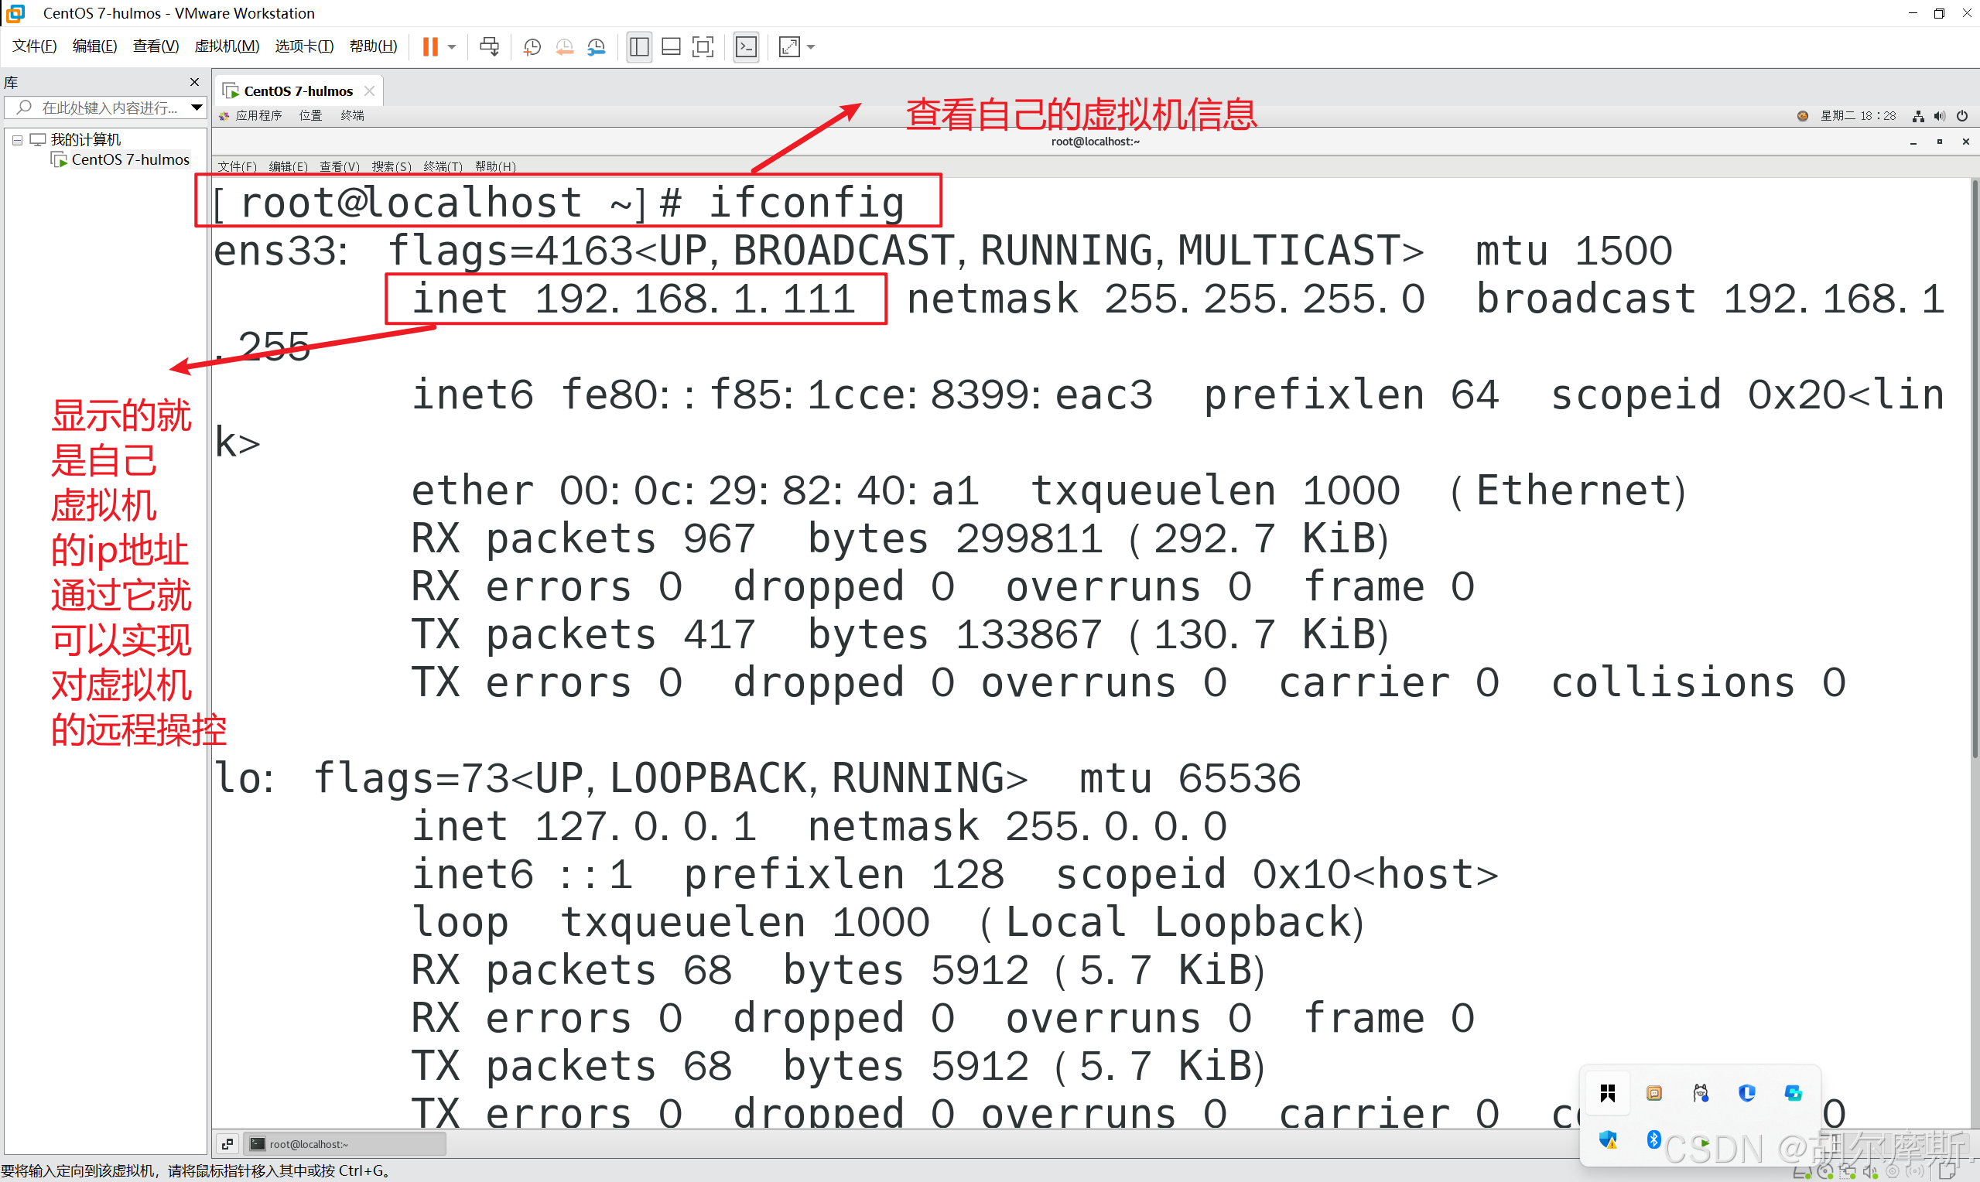Viewport: 1980px width, 1182px height.
Task: Click the pause virtual machine button
Action: (430, 47)
